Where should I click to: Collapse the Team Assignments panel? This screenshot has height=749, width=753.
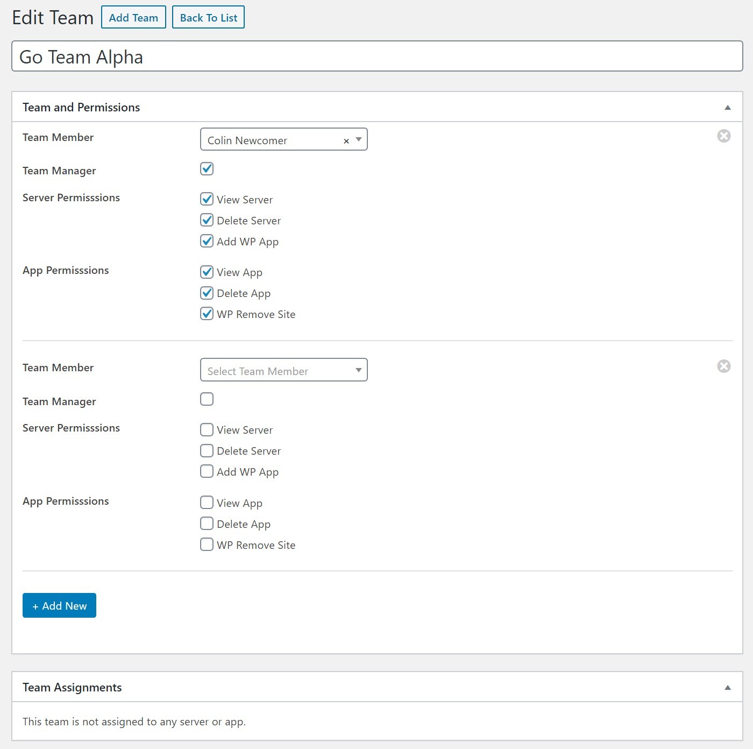coord(728,688)
